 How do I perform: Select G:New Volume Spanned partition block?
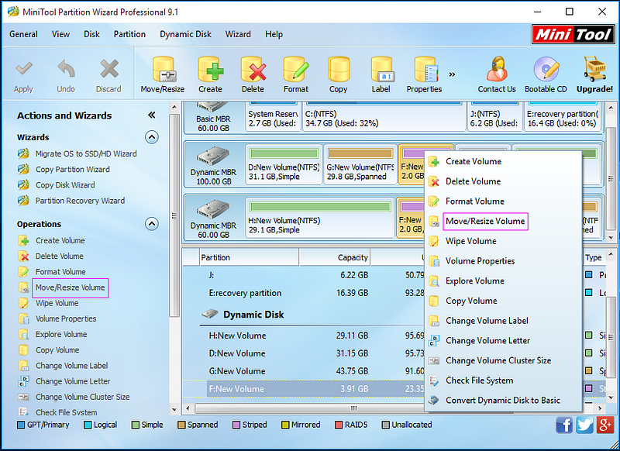[x=360, y=164]
